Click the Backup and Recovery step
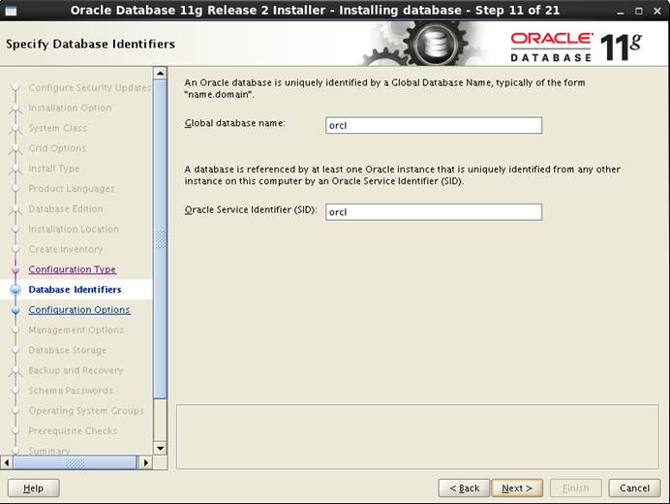670x504 pixels. (x=76, y=370)
